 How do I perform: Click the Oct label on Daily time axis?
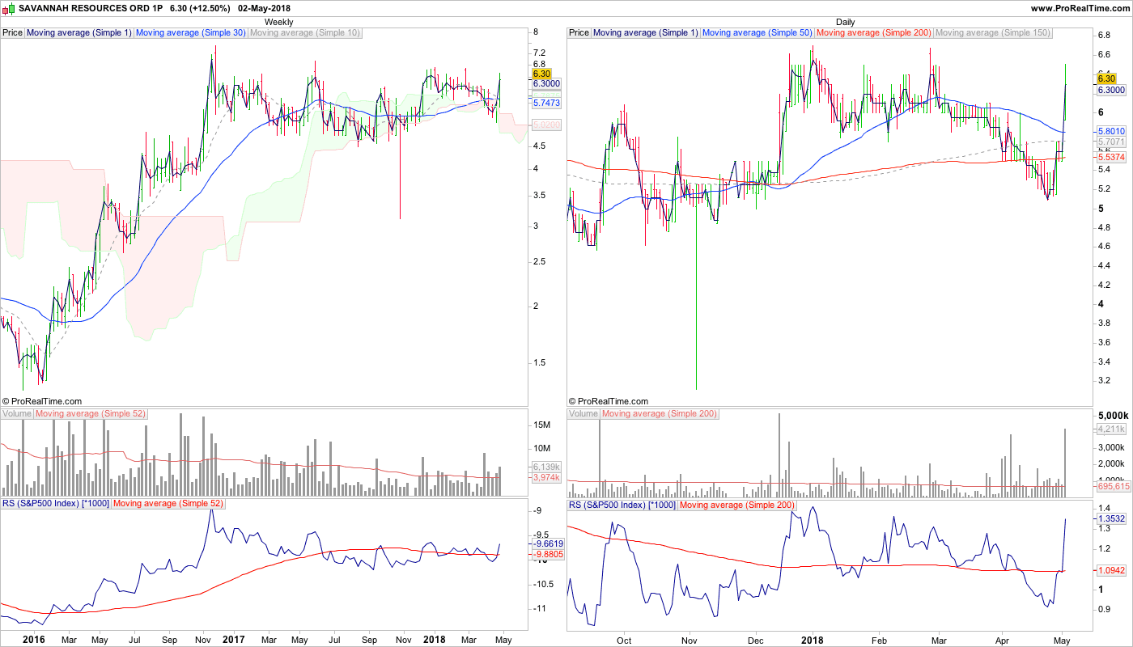(x=624, y=640)
